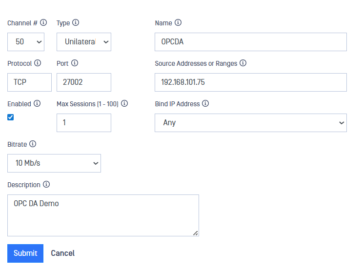Screen dimensions: 362x270
Task: Click the Port field containing 27002
Action: coord(84,82)
